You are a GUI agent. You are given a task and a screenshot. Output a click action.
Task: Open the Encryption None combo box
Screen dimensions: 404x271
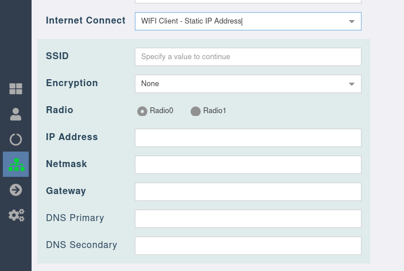pyautogui.click(x=241, y=84)
